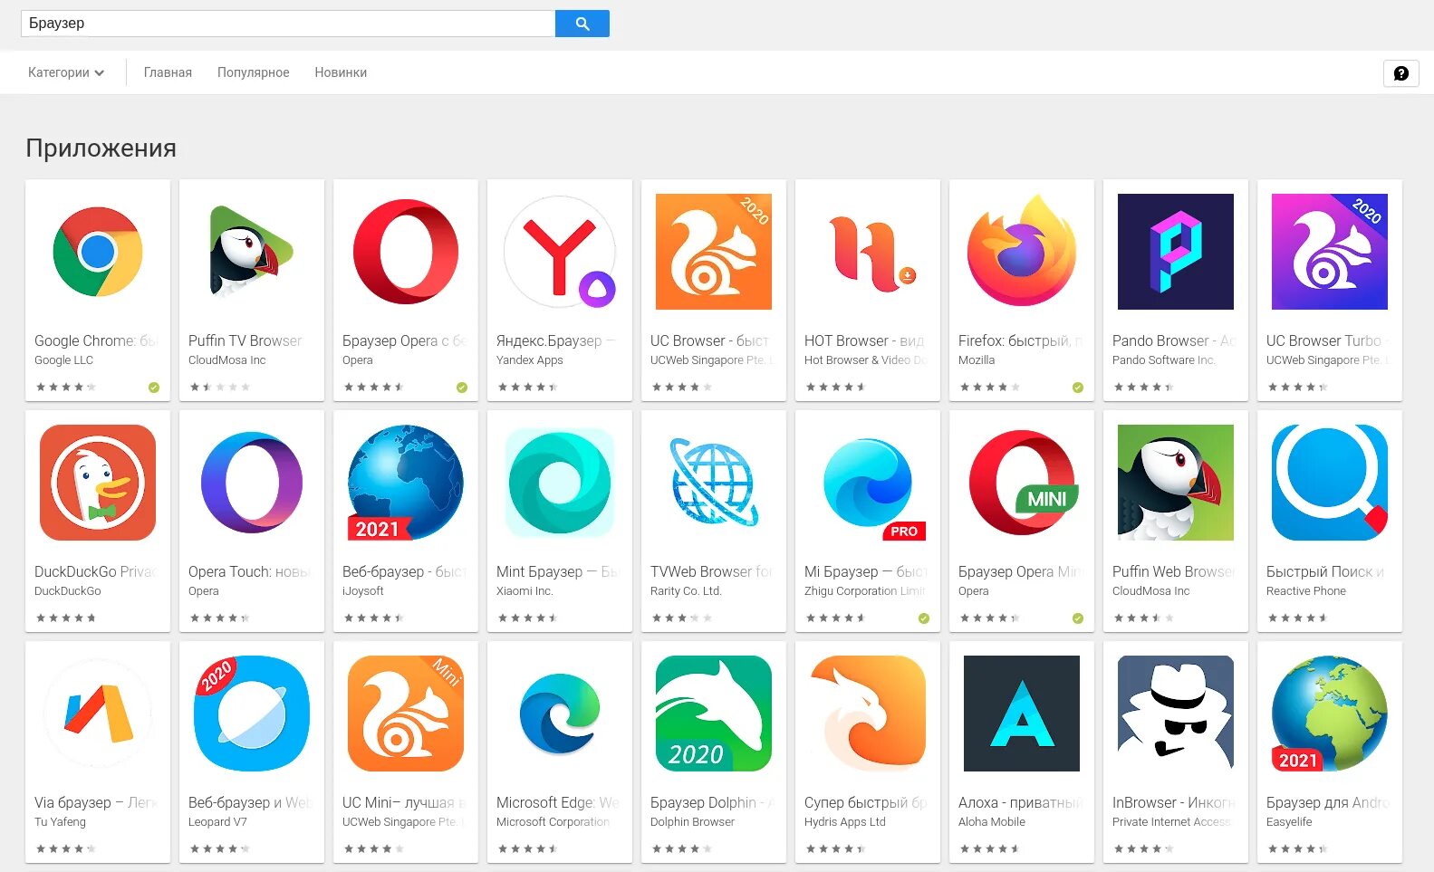Click the star rating under Firefox
Screen dimensions: 1434x872
pos(989,388)
